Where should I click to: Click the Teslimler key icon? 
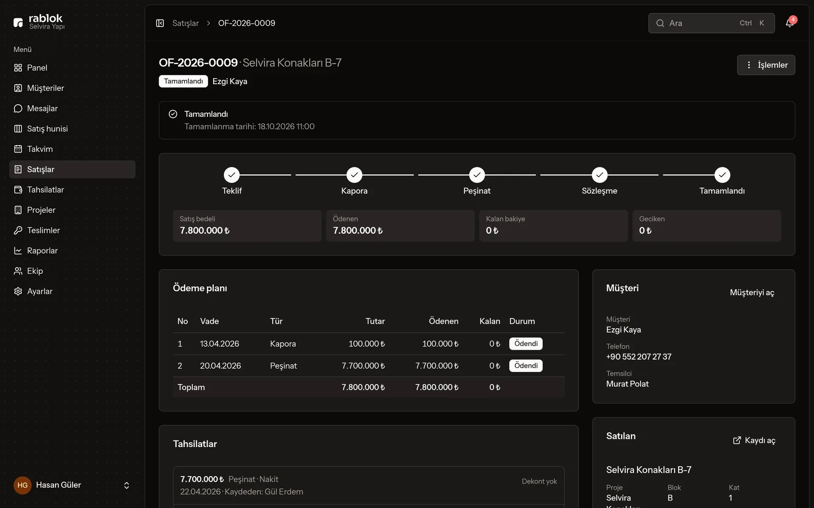point(18,230)
